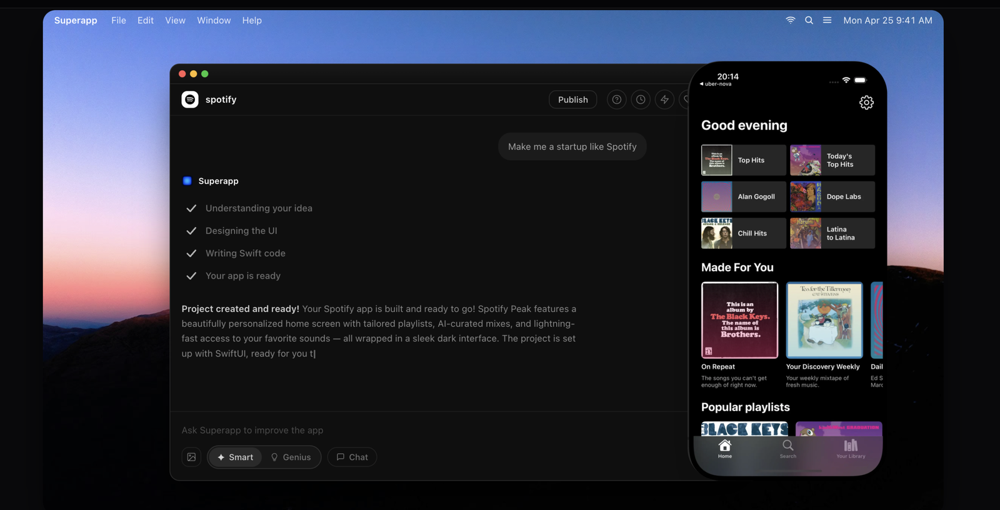Open settings gear in the phone preview
Viewport: 1000px width, 510px height.
tap(866, 102)
